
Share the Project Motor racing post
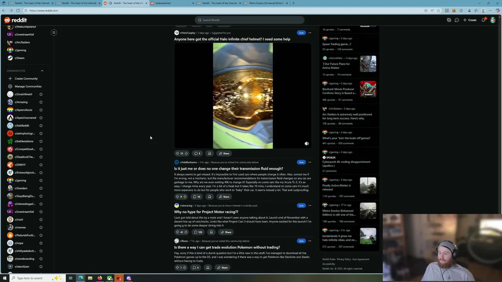(x=226, y=232)
